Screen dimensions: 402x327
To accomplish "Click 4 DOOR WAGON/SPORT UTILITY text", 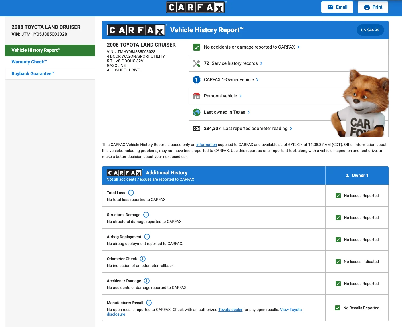I will pyautogui.click(x=136, y=56).
